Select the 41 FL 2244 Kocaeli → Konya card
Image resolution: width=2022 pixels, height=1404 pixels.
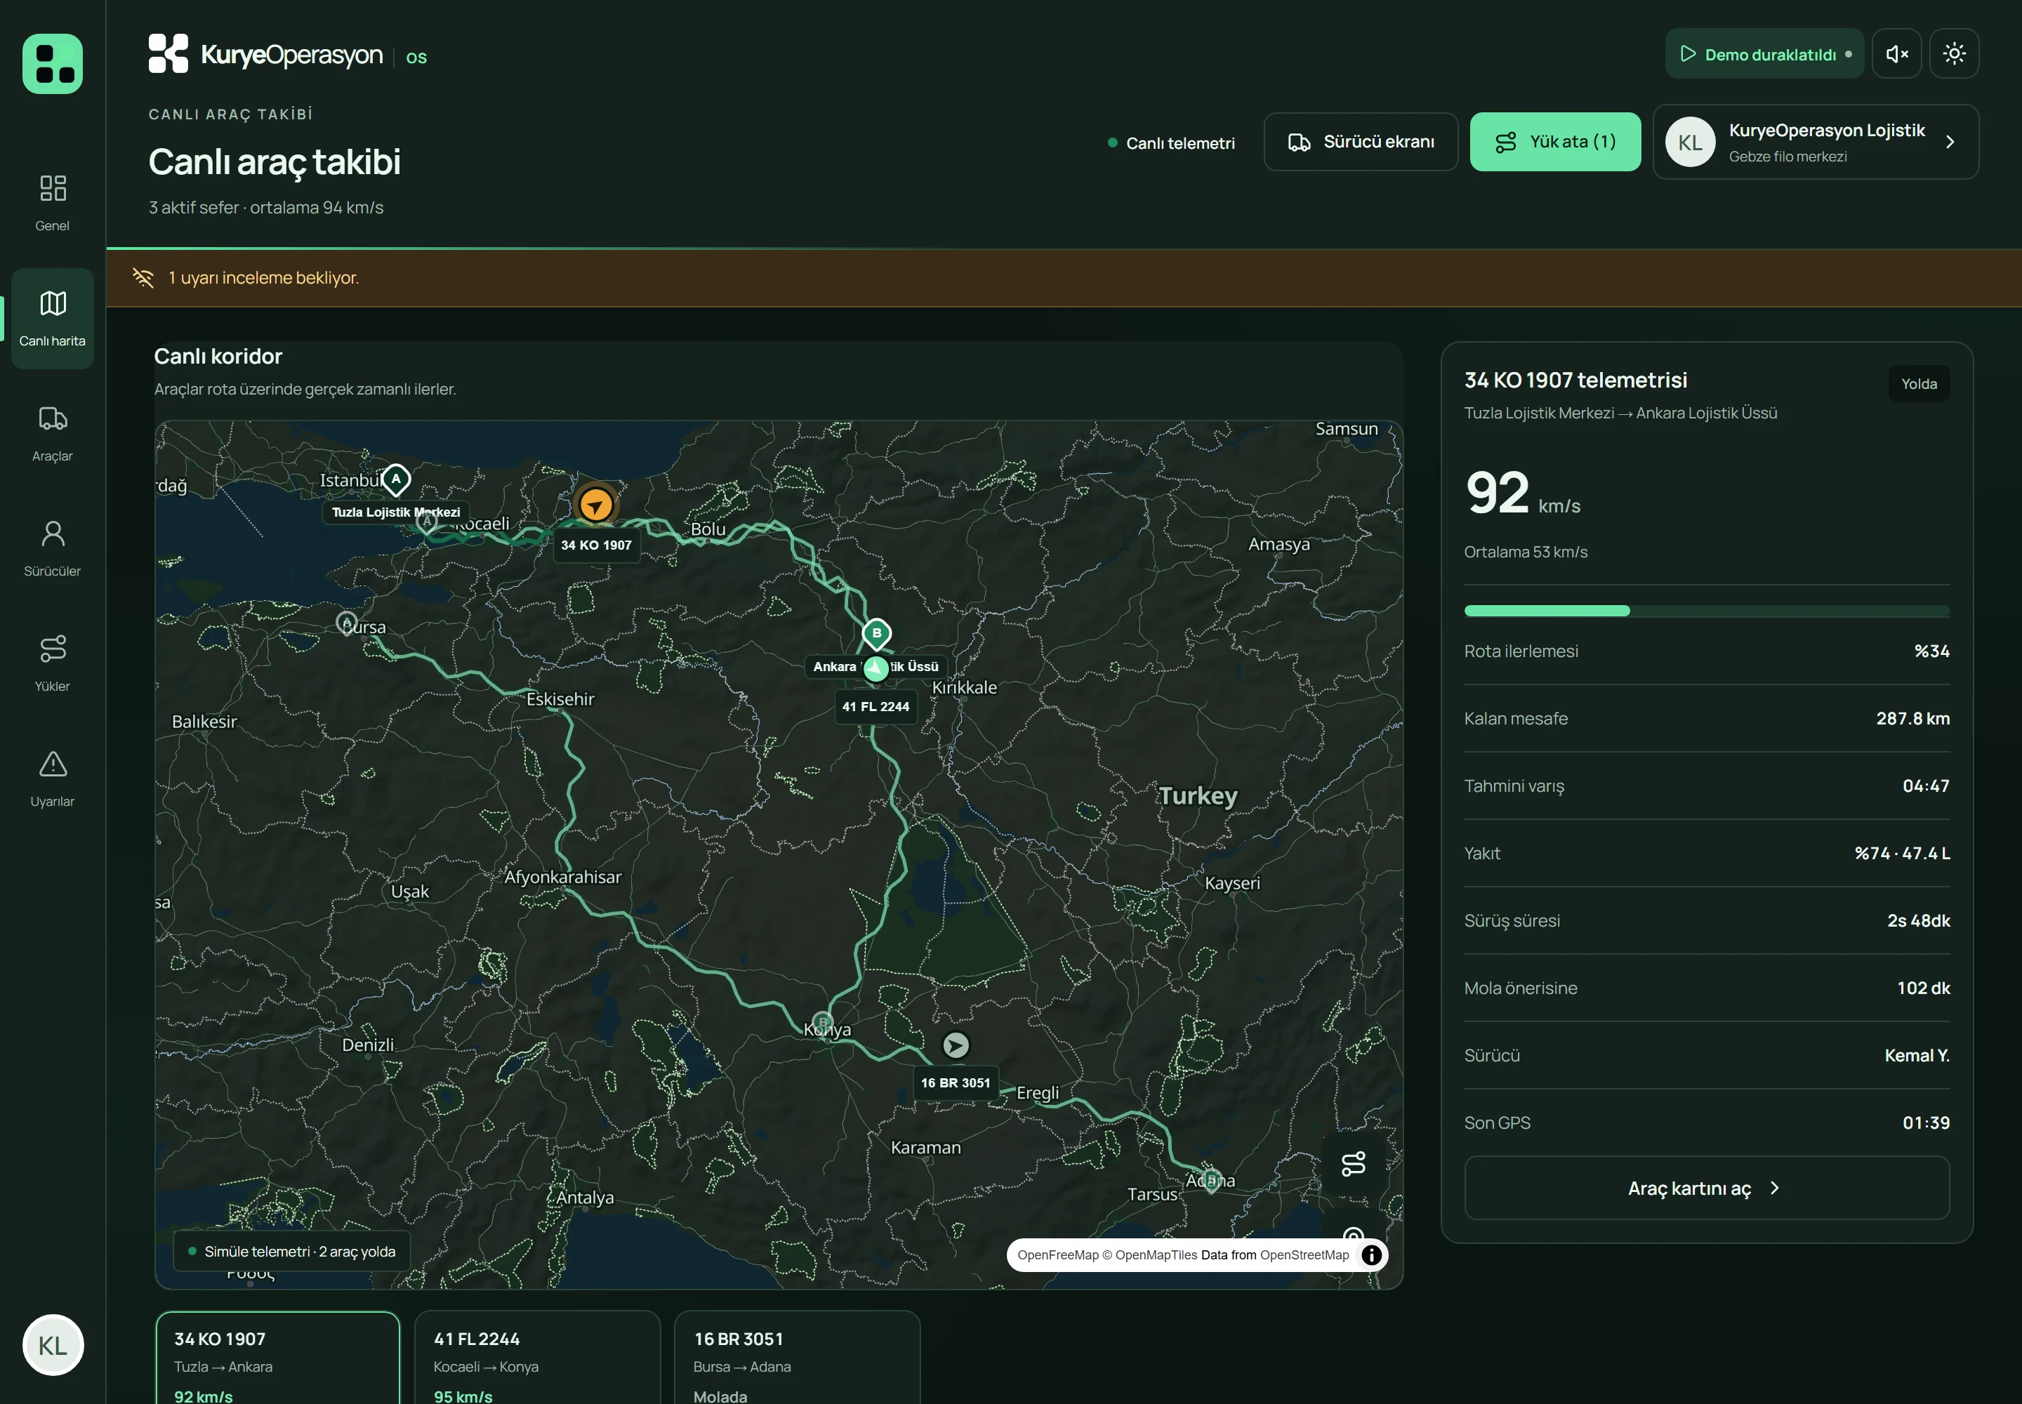(538, 1358)
